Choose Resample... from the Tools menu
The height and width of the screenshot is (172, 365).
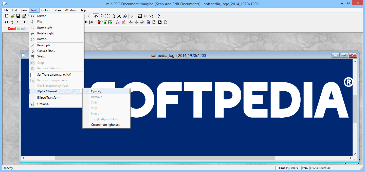[x=56, y=45]
